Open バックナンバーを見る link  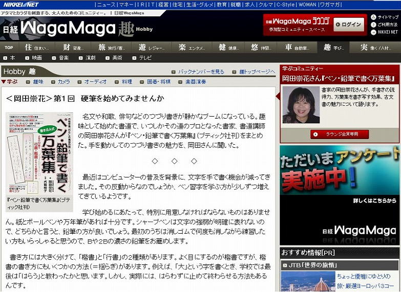[201, 72]
